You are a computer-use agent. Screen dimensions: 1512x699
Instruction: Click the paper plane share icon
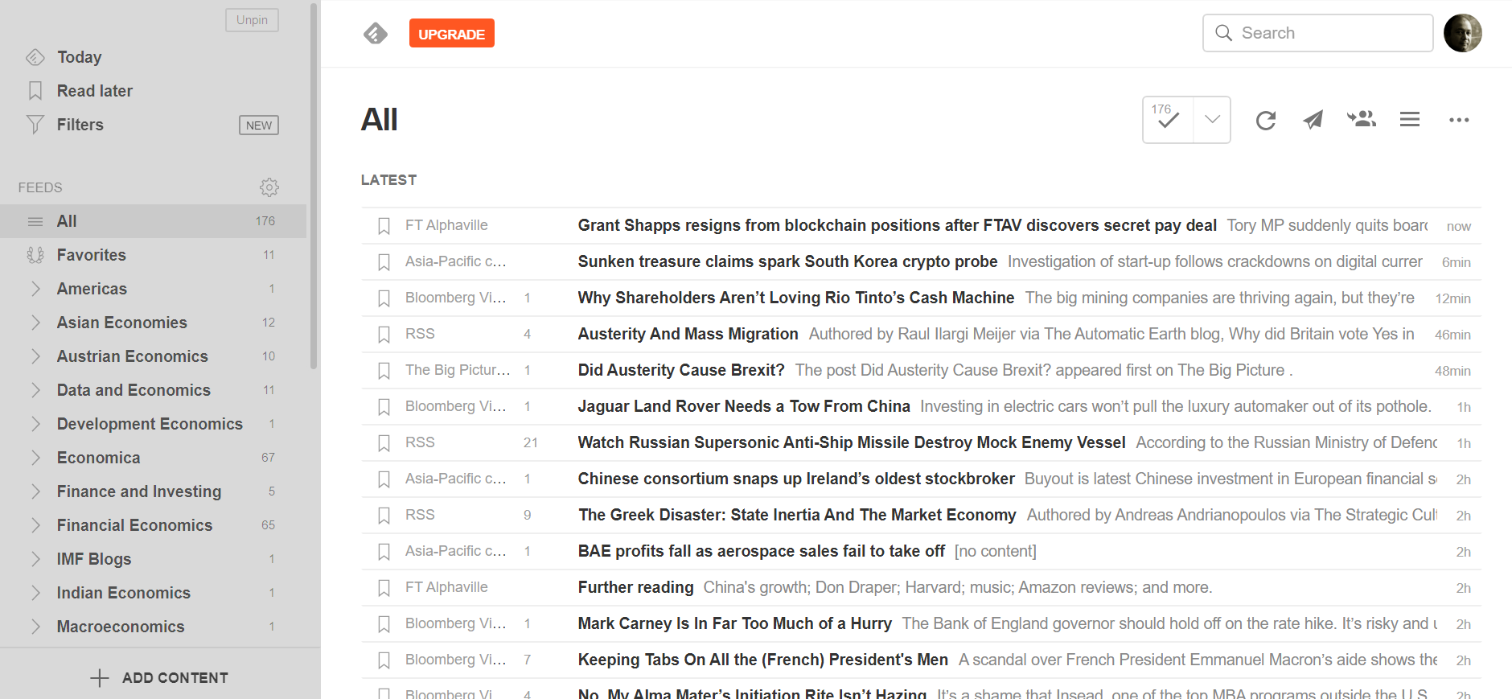point(1313,120)
